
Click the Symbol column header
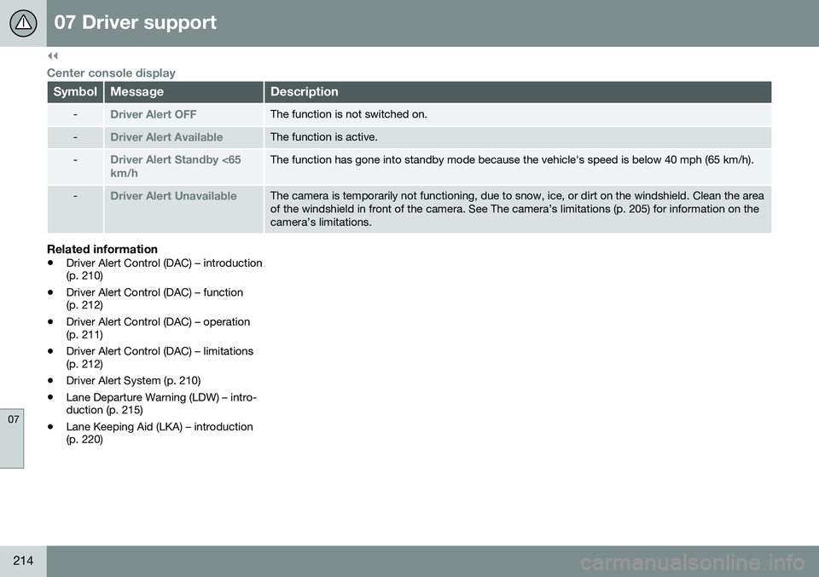(75, 92)
